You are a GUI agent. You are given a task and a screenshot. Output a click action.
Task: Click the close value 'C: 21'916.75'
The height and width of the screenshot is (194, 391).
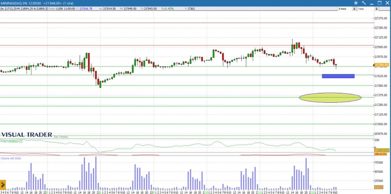point(84,8)
